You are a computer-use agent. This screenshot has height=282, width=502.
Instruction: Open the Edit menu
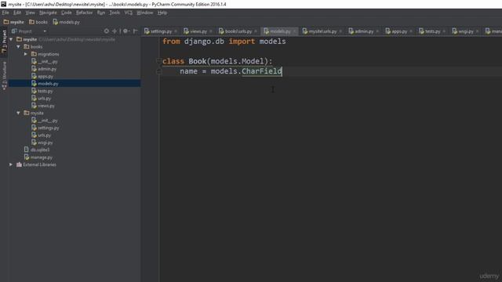tap(17, 13)
